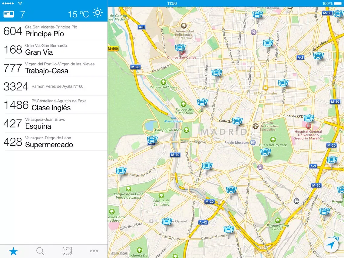Select stop 604 Príncipe Pío
344x258 pixels.
pyautogui.click(x=54, y=31)
